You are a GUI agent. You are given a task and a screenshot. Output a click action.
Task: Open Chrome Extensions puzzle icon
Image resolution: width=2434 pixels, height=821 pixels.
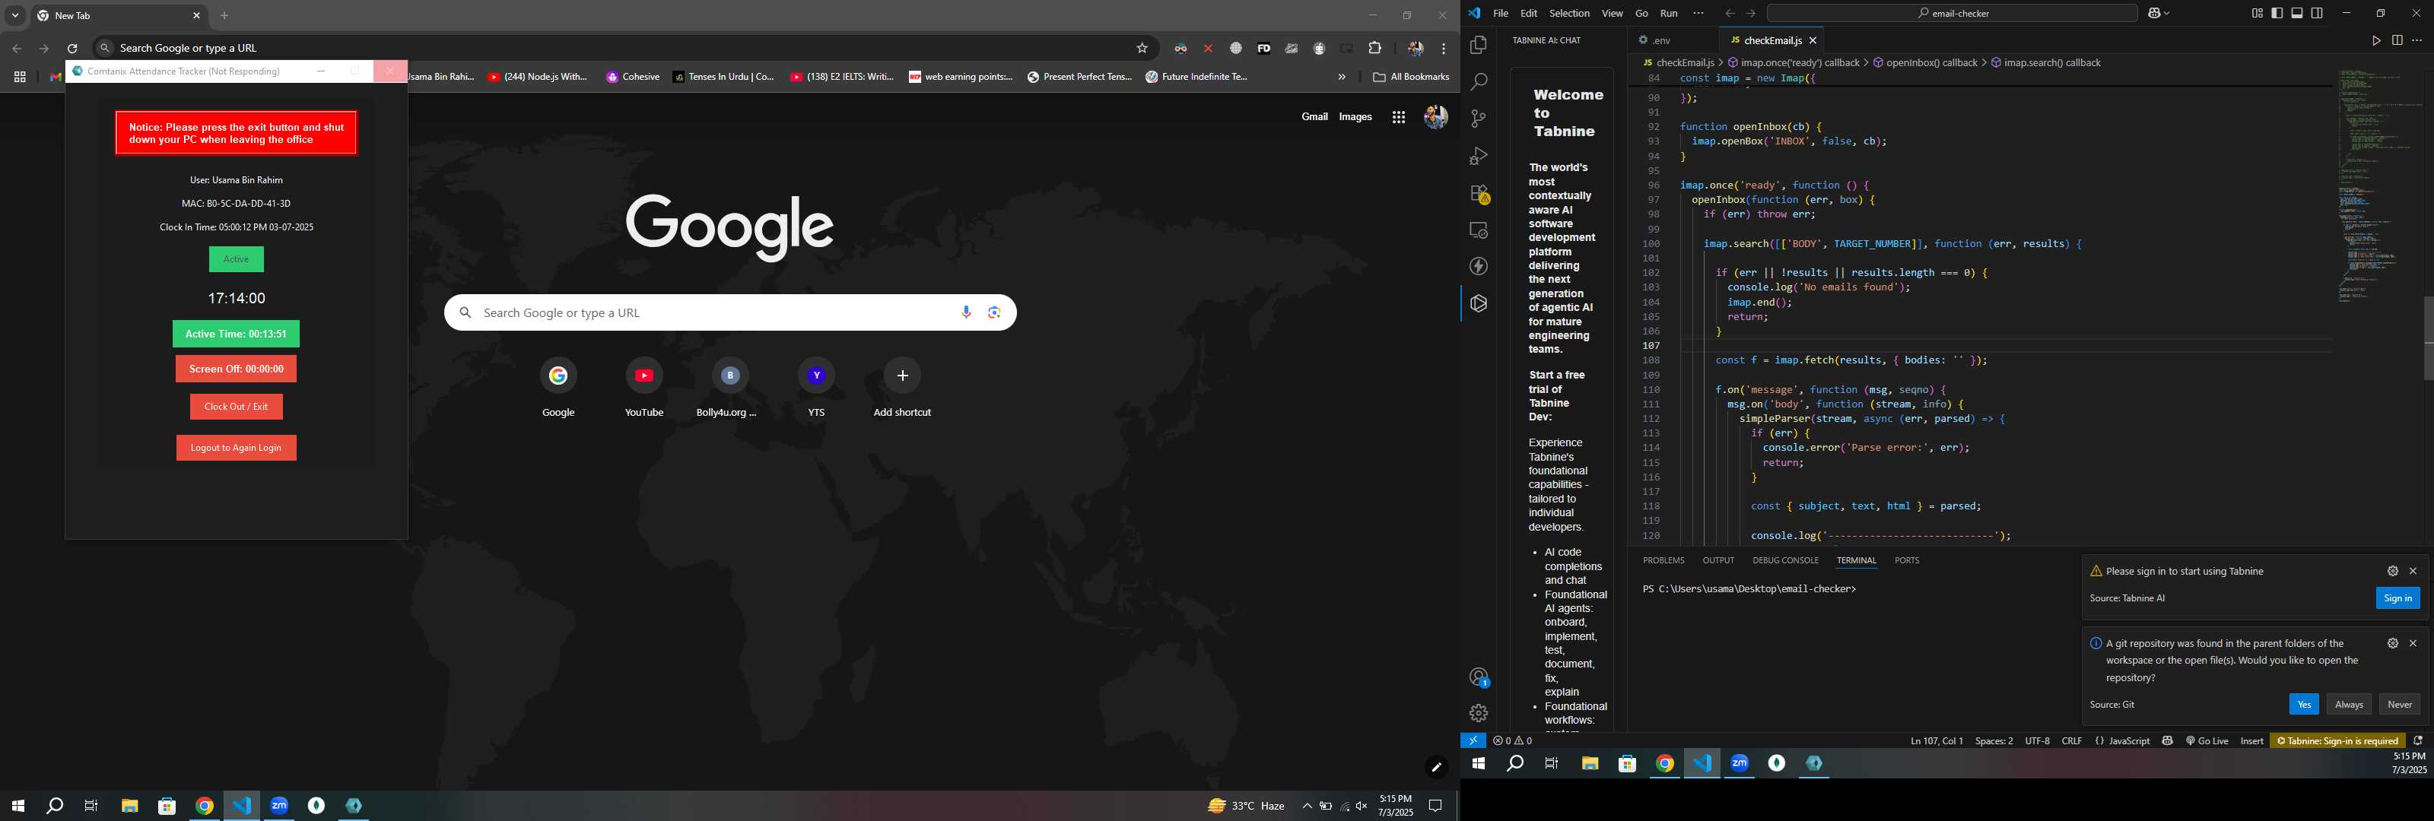click(1374, 48)
